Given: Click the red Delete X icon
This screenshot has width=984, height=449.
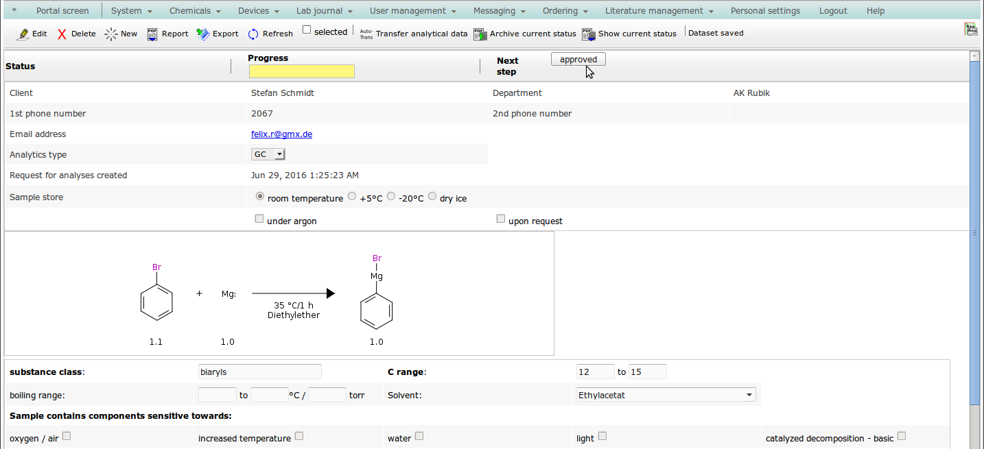Looking at the screenshot, I should click(x=62, y=34).
